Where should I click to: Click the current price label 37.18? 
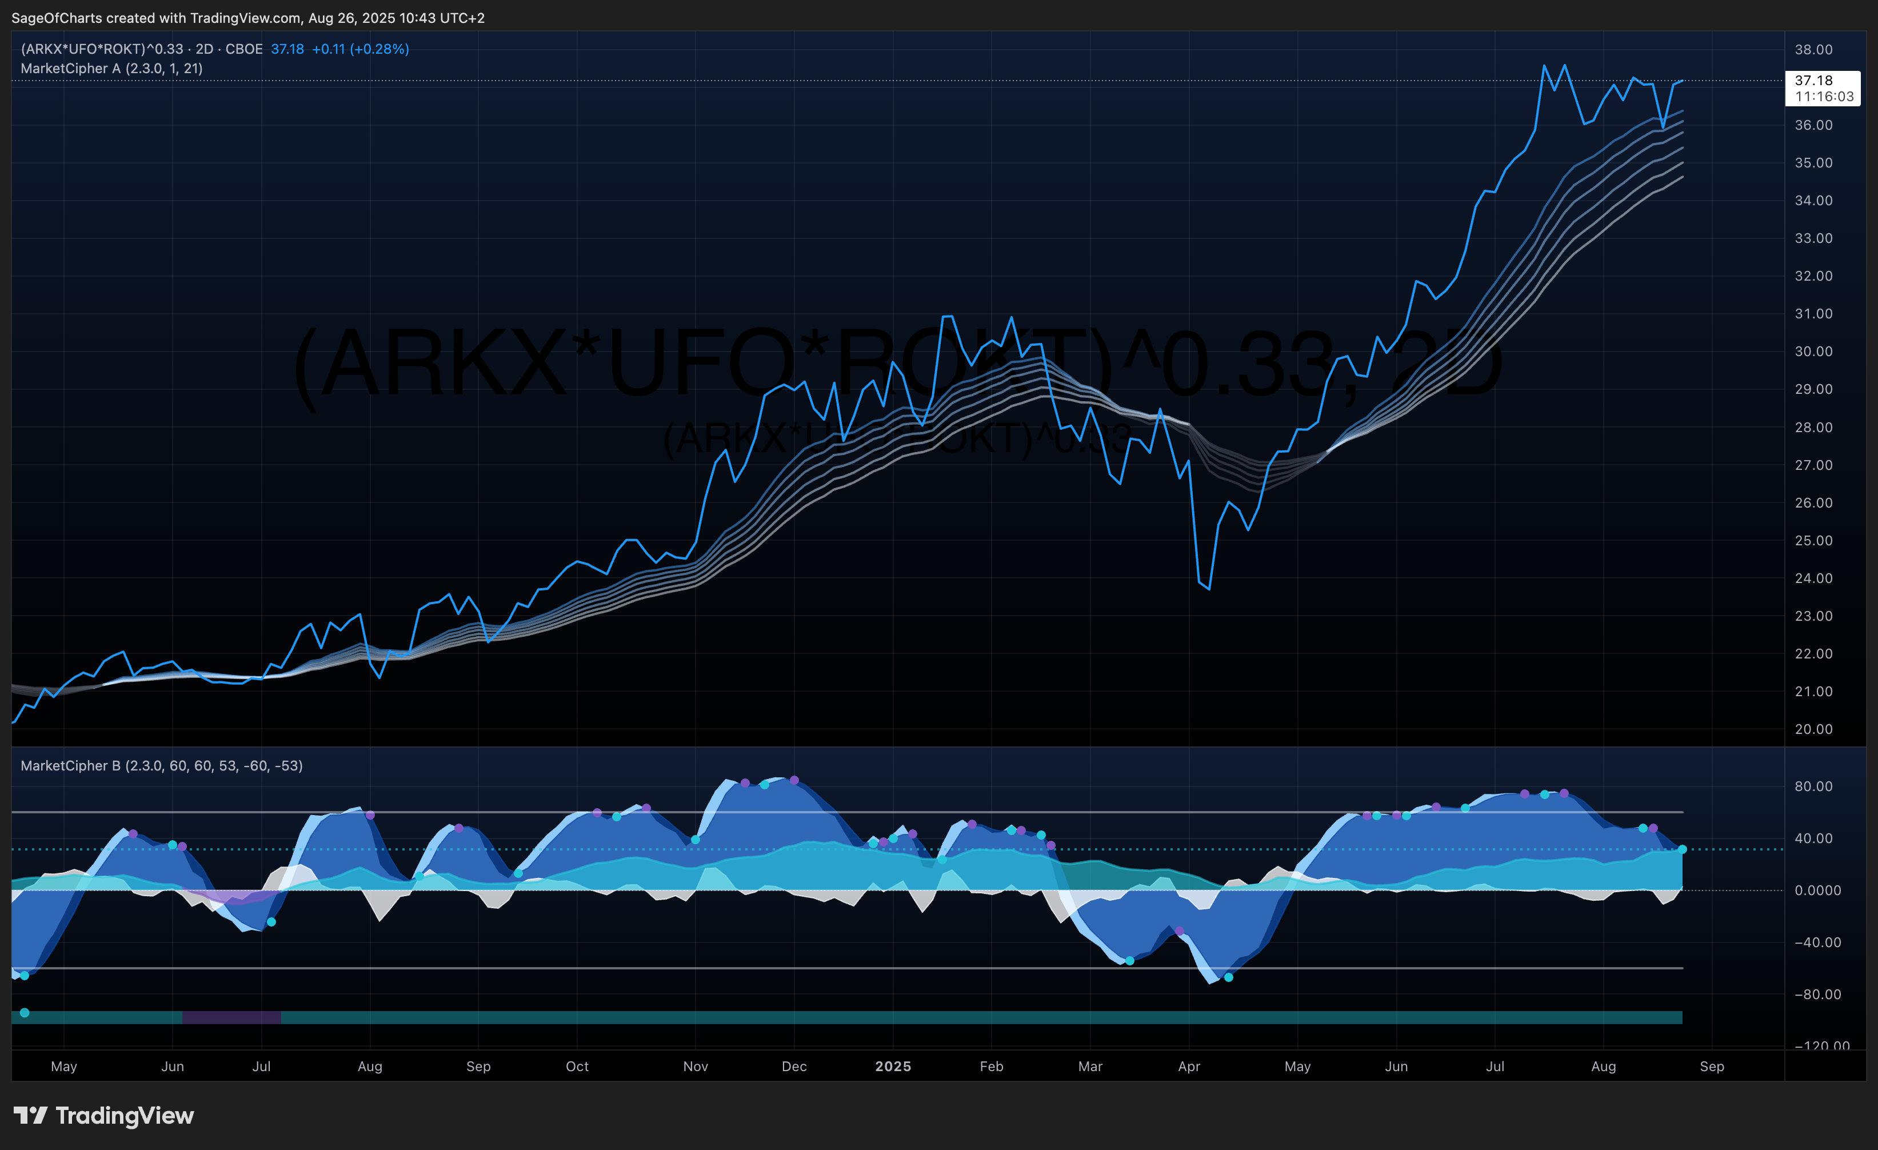[1823, 89]
